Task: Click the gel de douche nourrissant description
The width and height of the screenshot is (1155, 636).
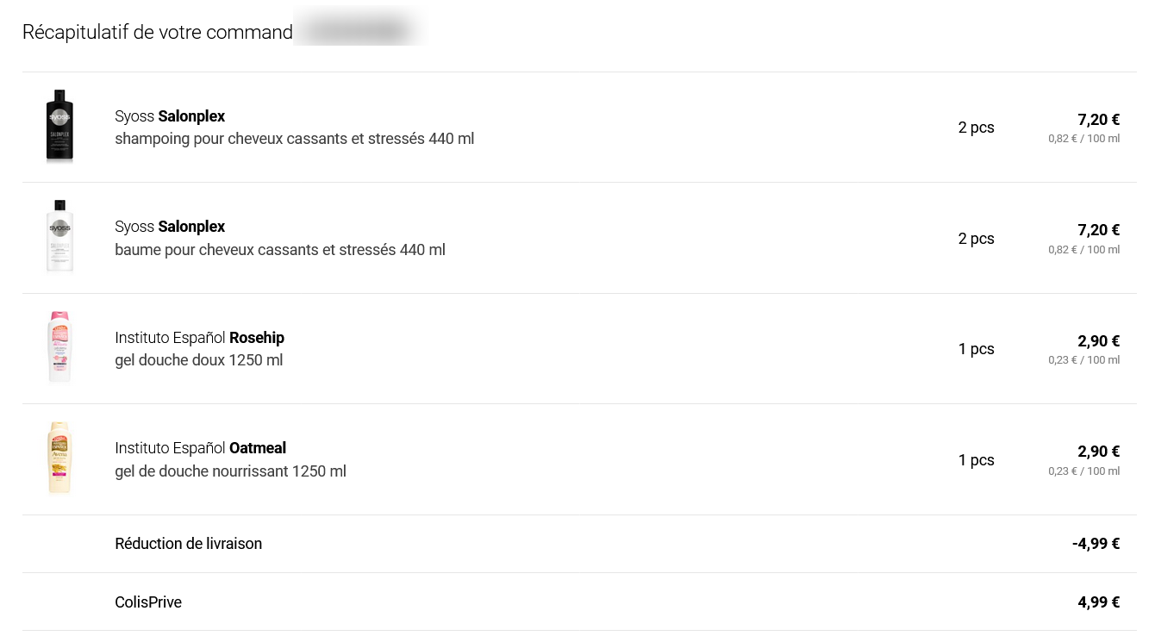Action: (230, 471)
